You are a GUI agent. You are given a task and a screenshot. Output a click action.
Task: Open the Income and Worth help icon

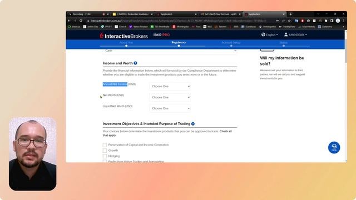tap(135, 63)
